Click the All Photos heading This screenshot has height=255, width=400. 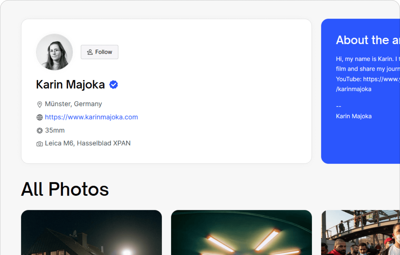click(x=65, y=189)
